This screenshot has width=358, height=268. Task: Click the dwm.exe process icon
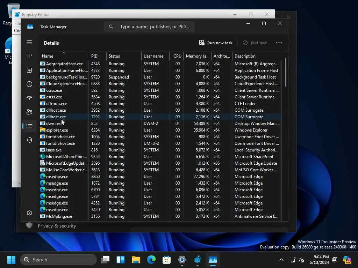[42, 123]
